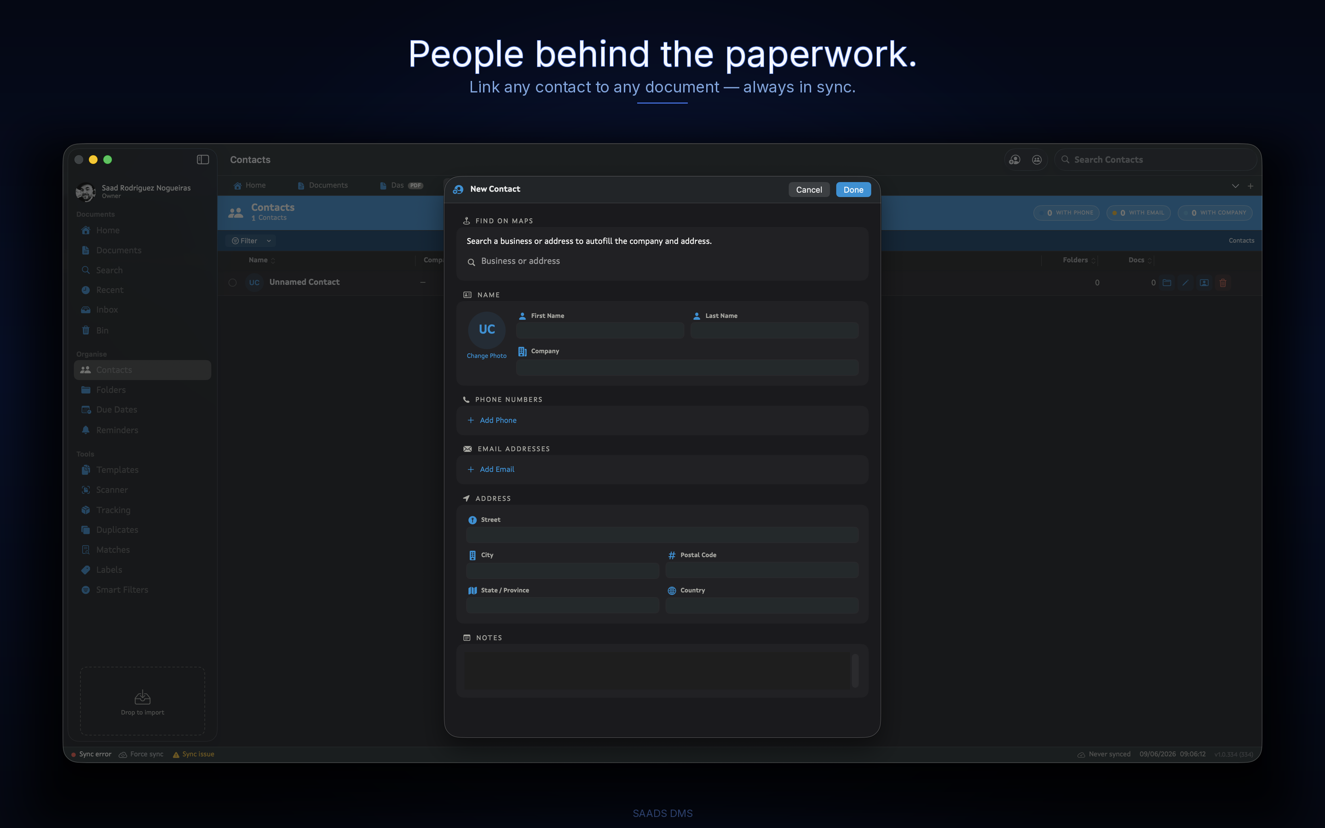
Task: Click the contact group icon in the toolbar
Action: click(1037, 159)
